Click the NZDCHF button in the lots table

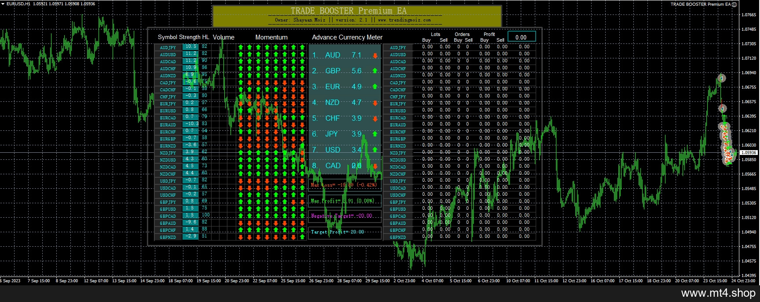point(398,174)
